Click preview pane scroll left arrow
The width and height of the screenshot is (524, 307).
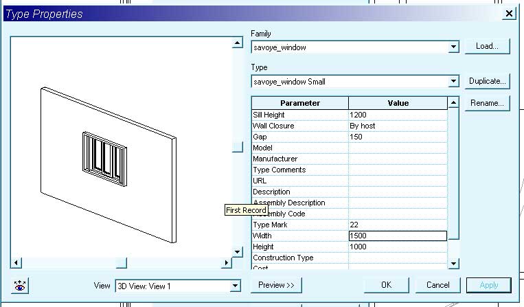click(16, 263)
